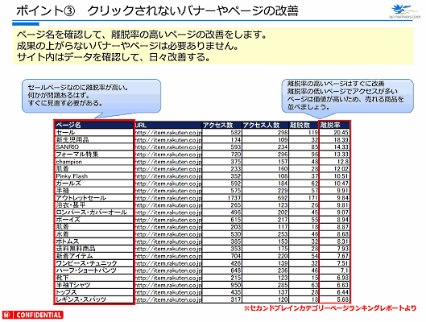Click the アウトレットセール page name cell
The height and width of the screenshot is (322, 426).
point(94,198)
